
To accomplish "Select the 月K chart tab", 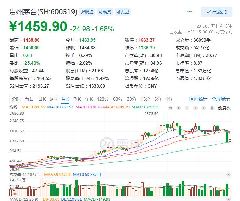I will (x=65, y=99).
